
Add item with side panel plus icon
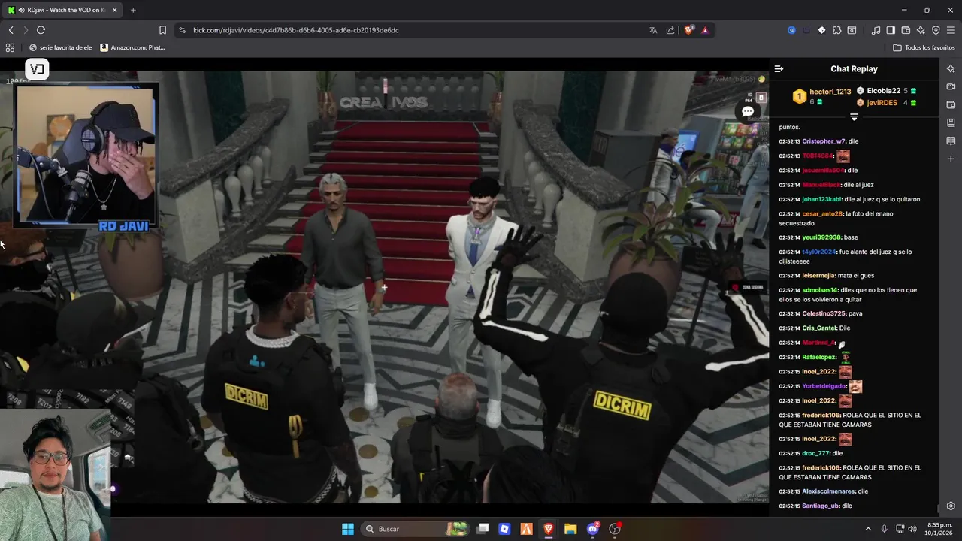951,159
